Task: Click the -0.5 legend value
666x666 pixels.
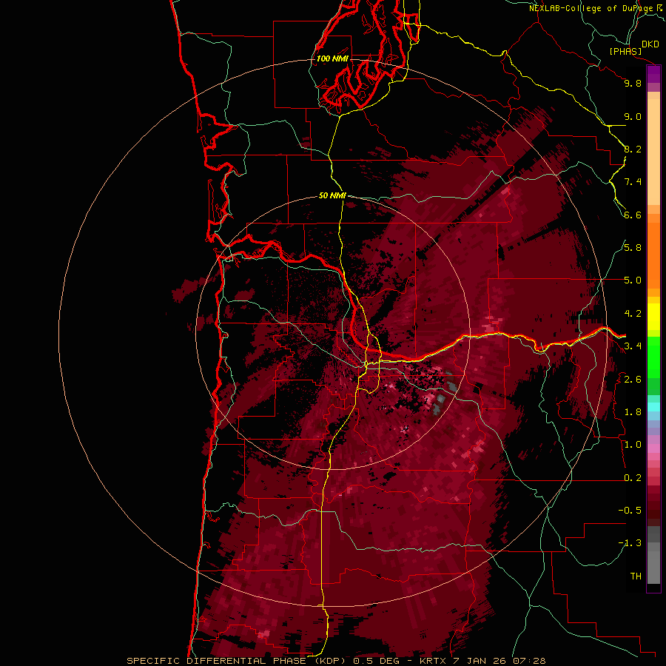Action: click(630, 510)
